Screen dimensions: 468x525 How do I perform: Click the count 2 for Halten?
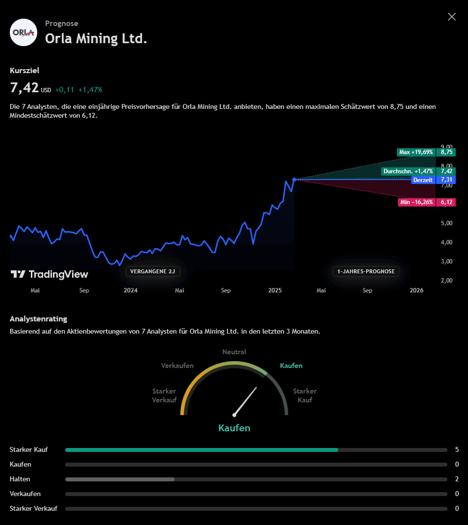(x=457, y=479)
